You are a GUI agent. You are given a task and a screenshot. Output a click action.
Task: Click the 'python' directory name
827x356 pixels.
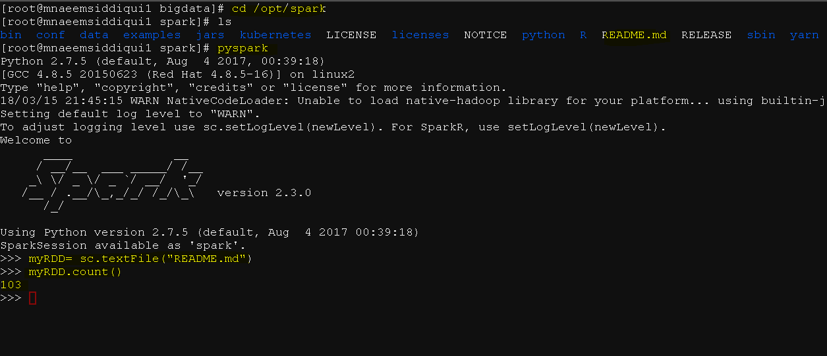click(x=544, y=35)
